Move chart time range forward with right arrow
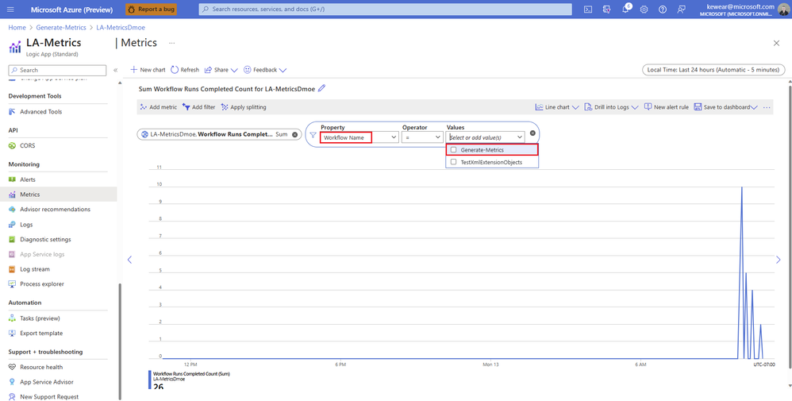Image resolution: width=792 pixels, height=401 pixels. point(778,260)
